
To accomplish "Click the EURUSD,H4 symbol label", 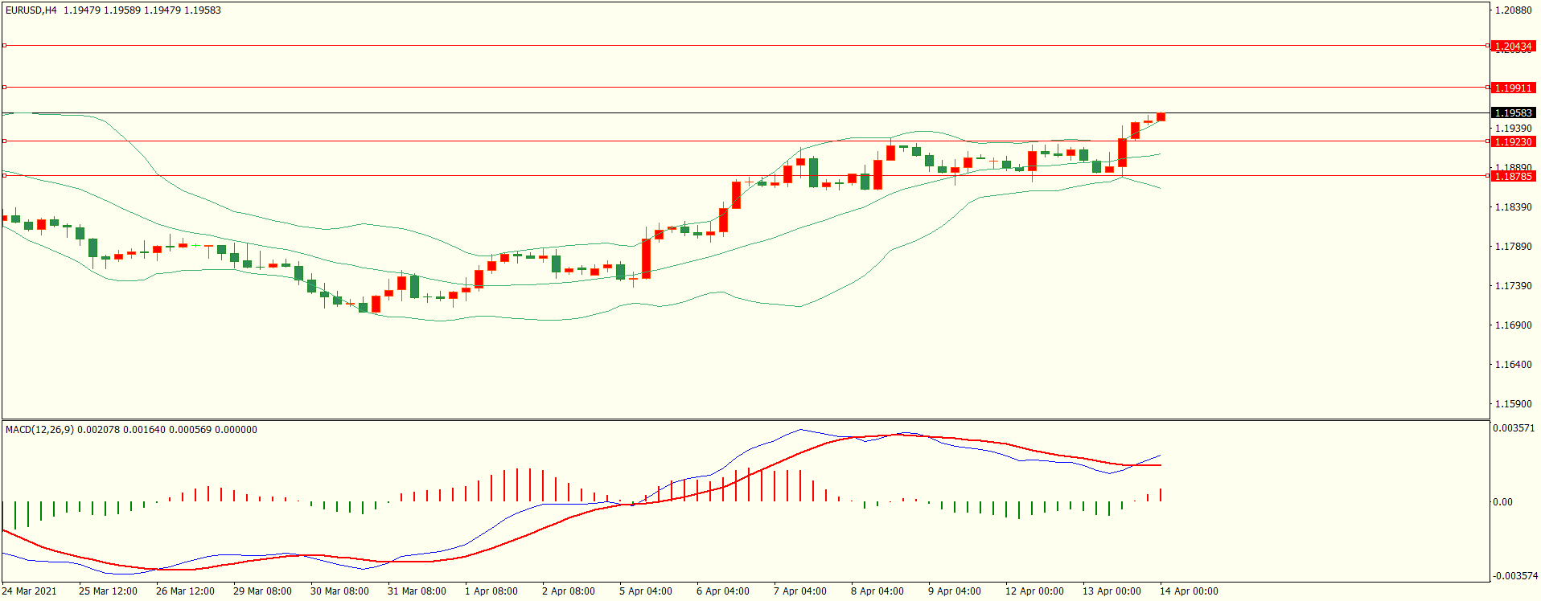I will 31,10.
